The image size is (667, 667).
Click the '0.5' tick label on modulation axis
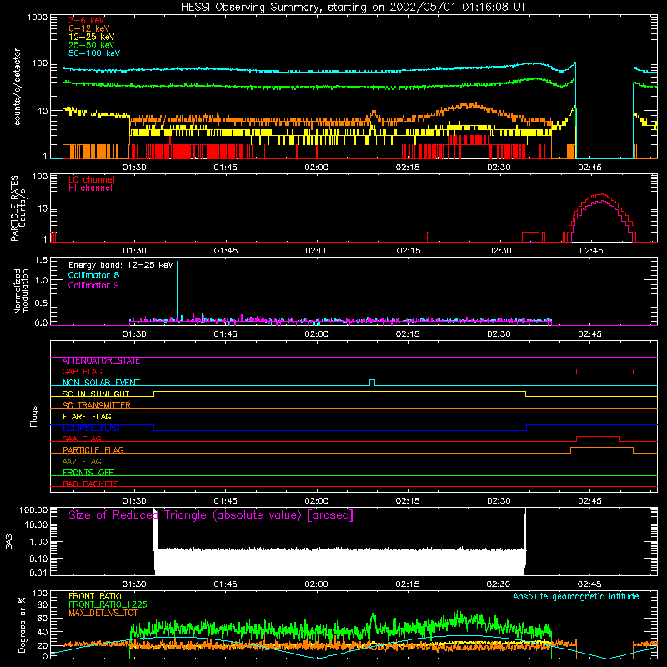[41, 303]
